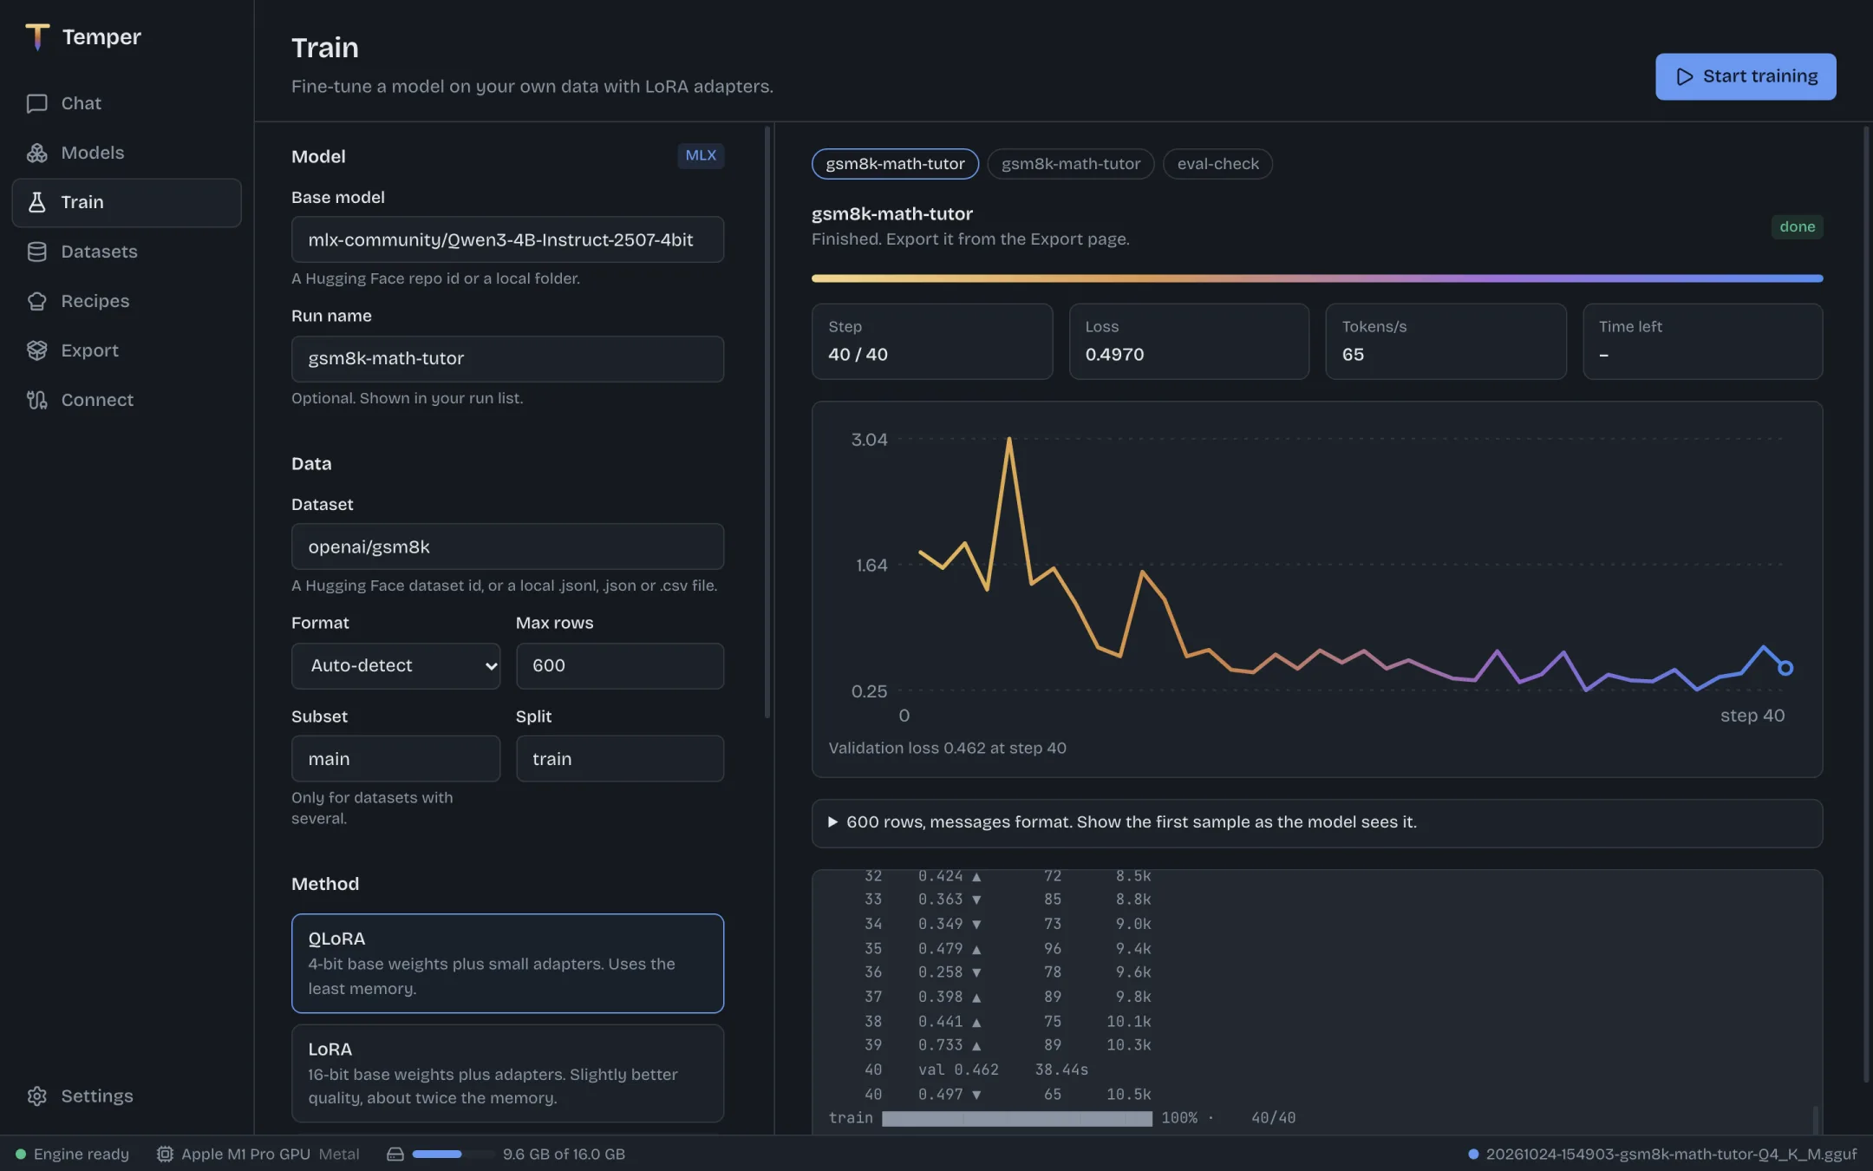The height and width of the screenshot is (1171, 1873).
Task: Click the final step-40 marker on loss chart
Action: (x=1785, y=667)
